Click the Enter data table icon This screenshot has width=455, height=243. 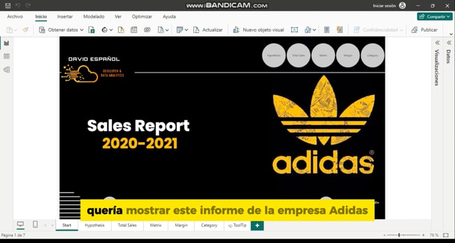[x=134, y=30]
